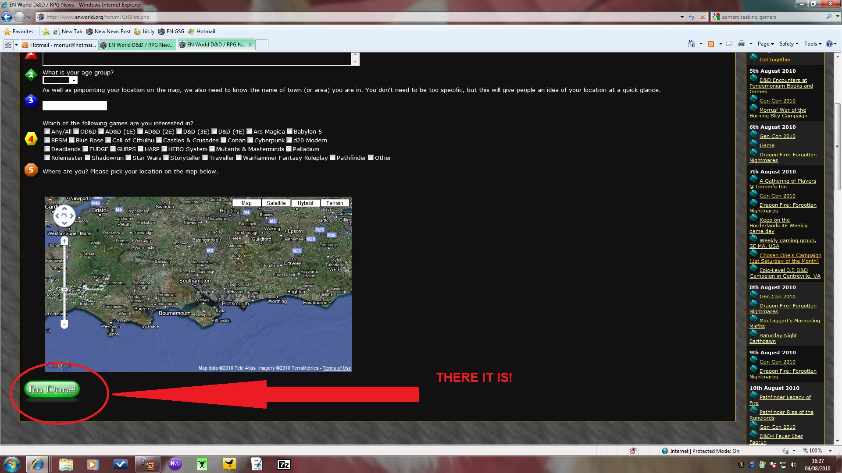Check the Other game checkbox
842x473 pixels.
point(371,158)
